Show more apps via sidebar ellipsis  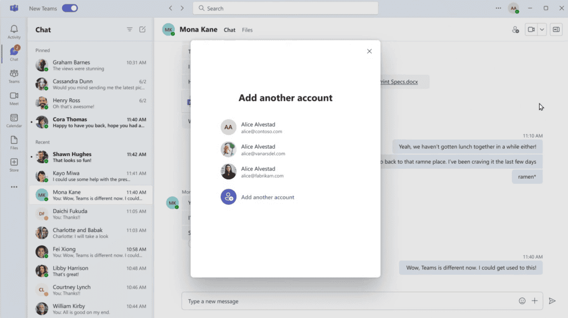coord(14,187)
